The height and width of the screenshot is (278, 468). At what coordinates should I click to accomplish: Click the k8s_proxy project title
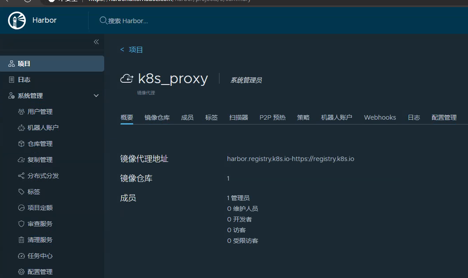tap(173, 79)
